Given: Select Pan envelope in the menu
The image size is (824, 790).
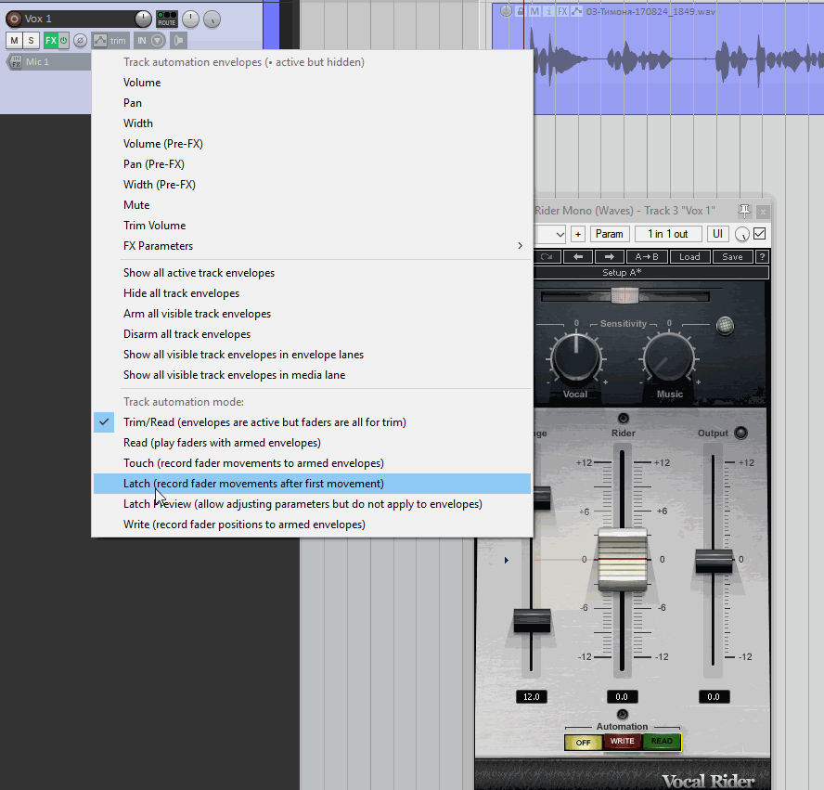Looking at the screenshot, I should pyautogui.click(x=312, y=103).
